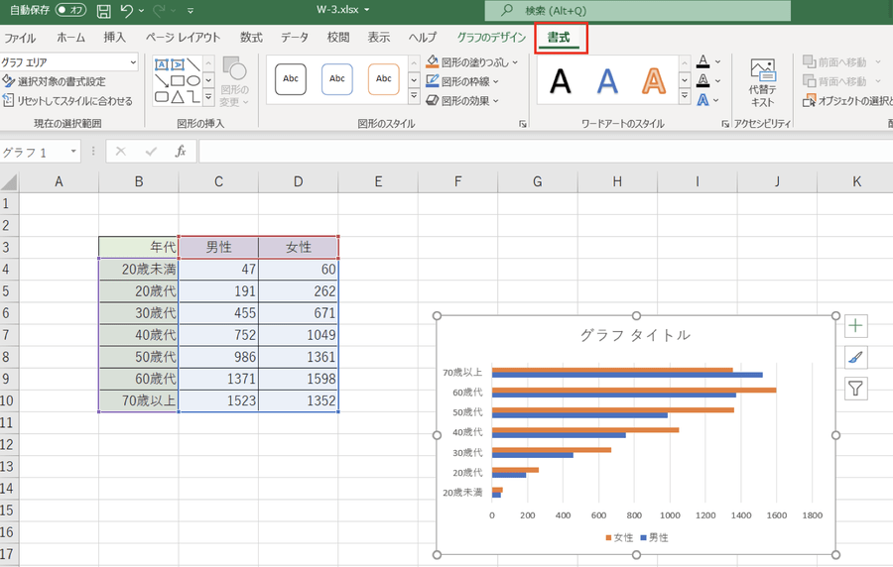Toggle the 自動保存 AutoSave switch
The width and height of the screenshot is (893, 567).
(x=70, y=10)
